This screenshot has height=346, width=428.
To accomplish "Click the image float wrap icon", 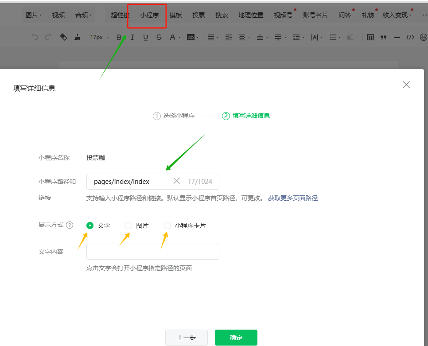I will 350,37.
